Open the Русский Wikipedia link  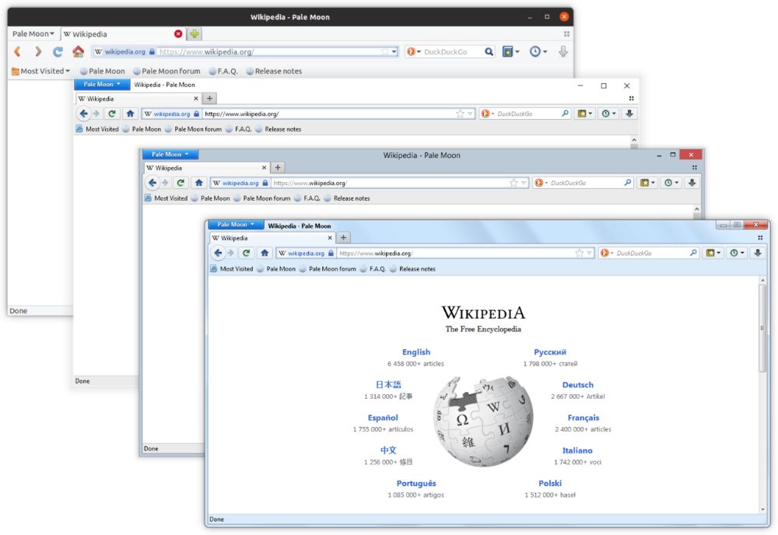click(x=550, y=352)
